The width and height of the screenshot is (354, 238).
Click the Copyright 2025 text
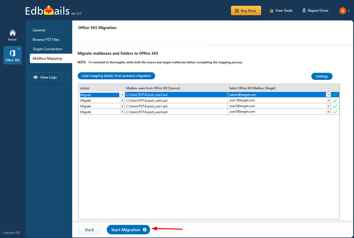click(12, 233)
